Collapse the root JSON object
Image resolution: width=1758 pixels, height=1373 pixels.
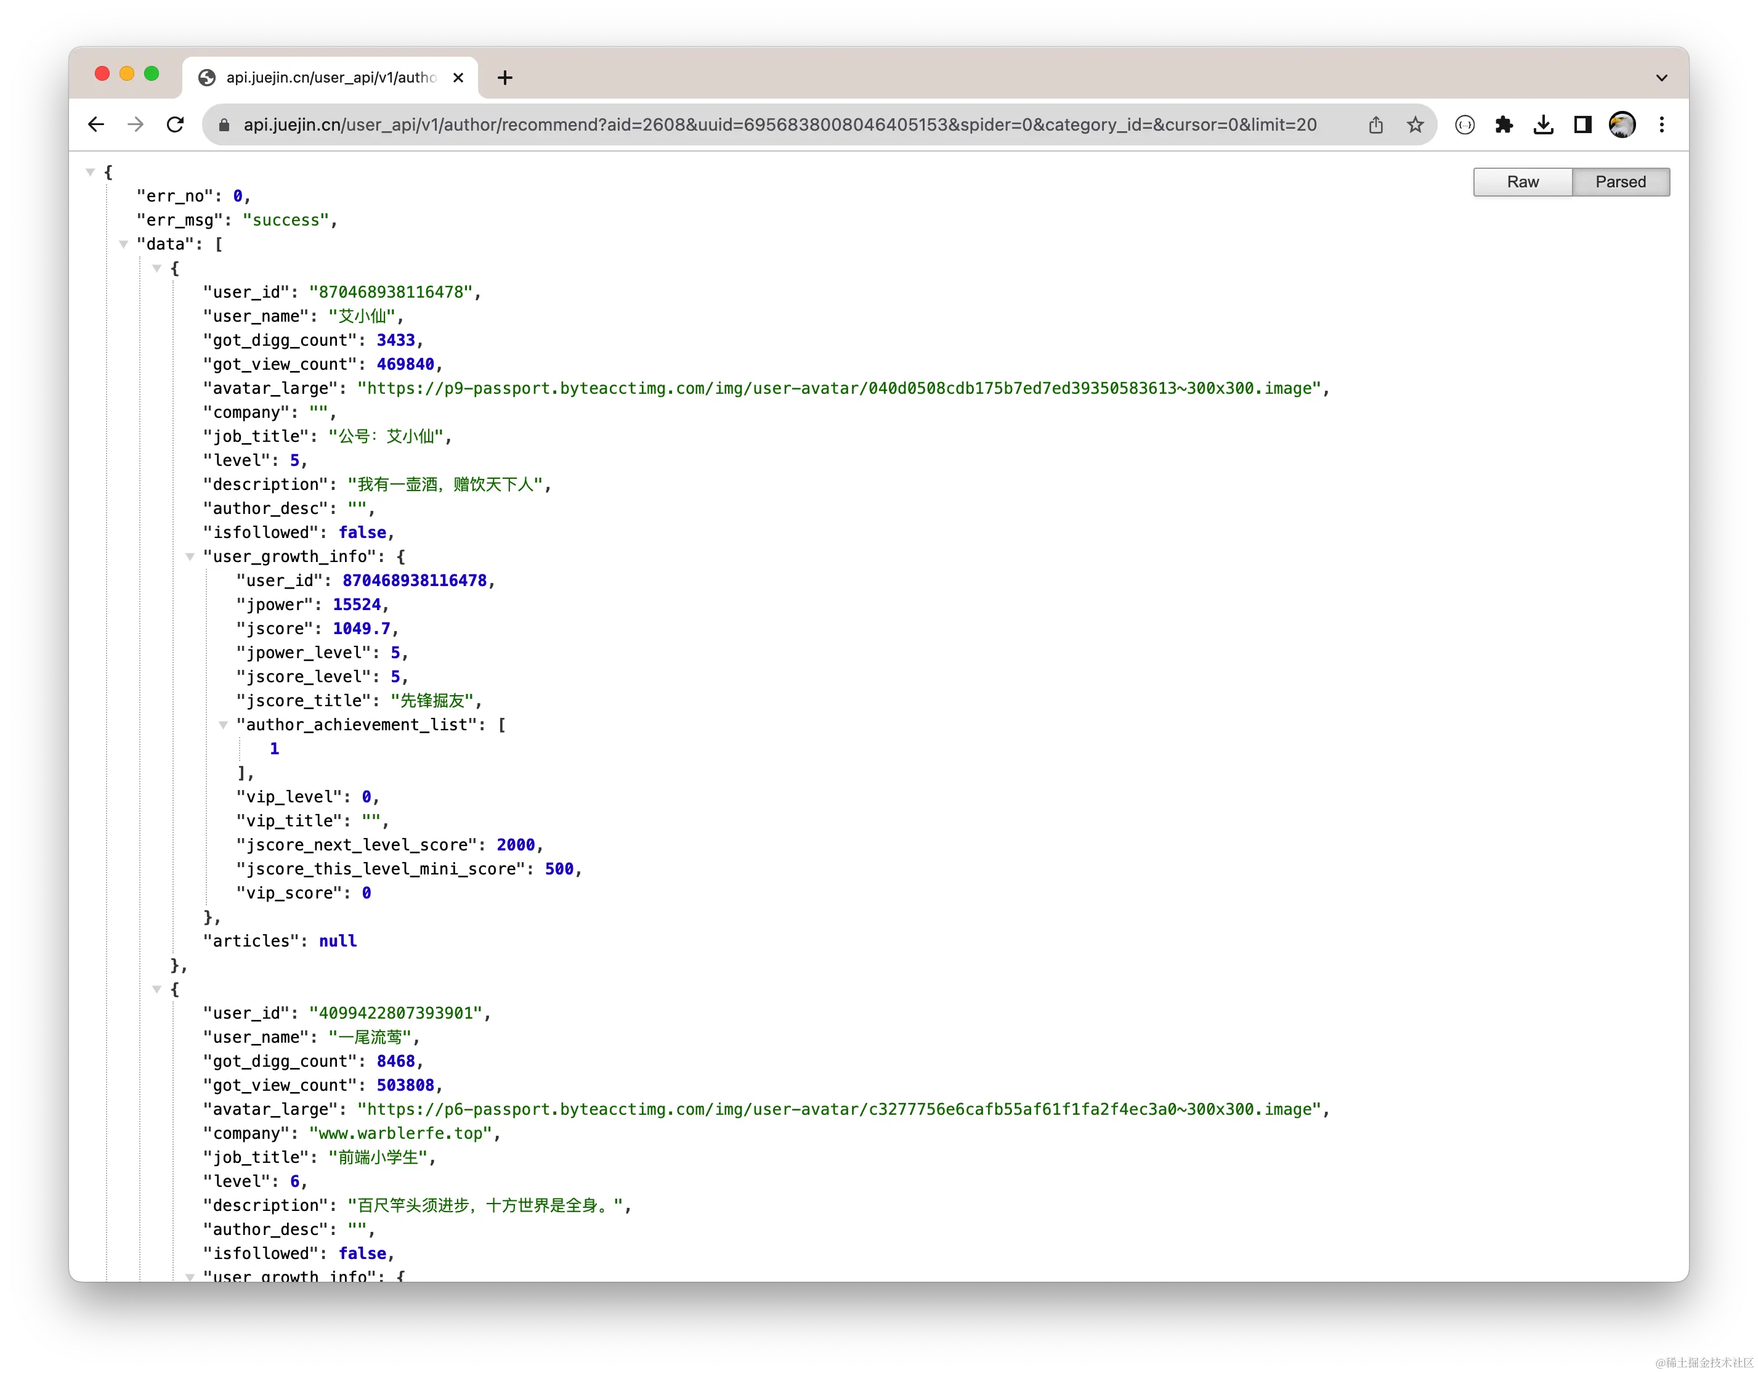pyautogui.click(x=90, y=173)
